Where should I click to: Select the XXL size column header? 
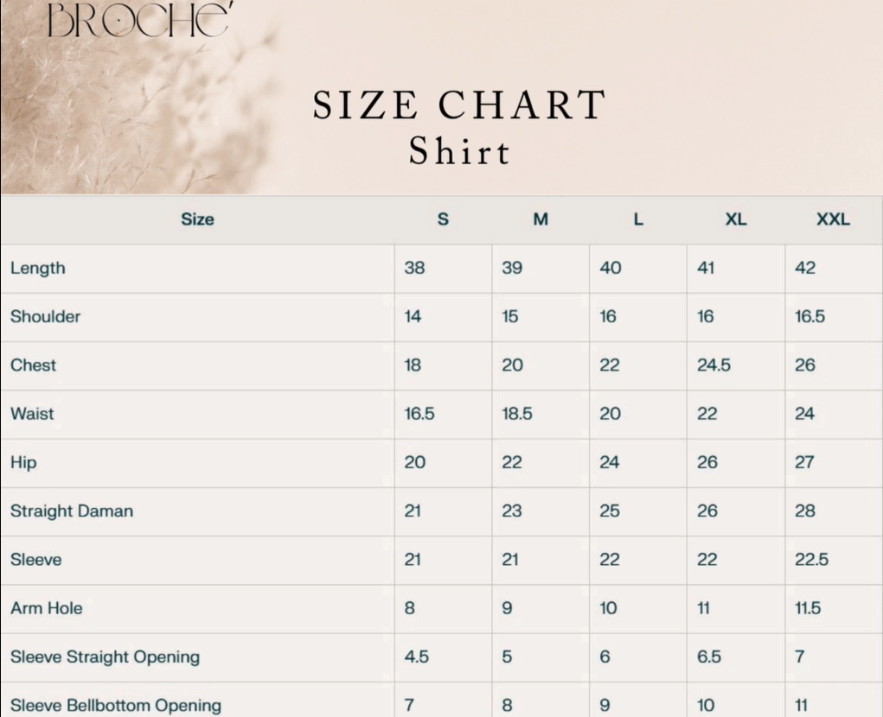coord(833,219)
